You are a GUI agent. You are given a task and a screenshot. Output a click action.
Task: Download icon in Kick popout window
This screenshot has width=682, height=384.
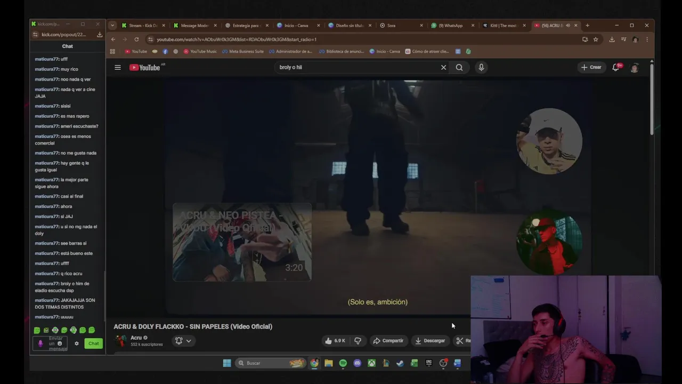(x=100, y=35)
